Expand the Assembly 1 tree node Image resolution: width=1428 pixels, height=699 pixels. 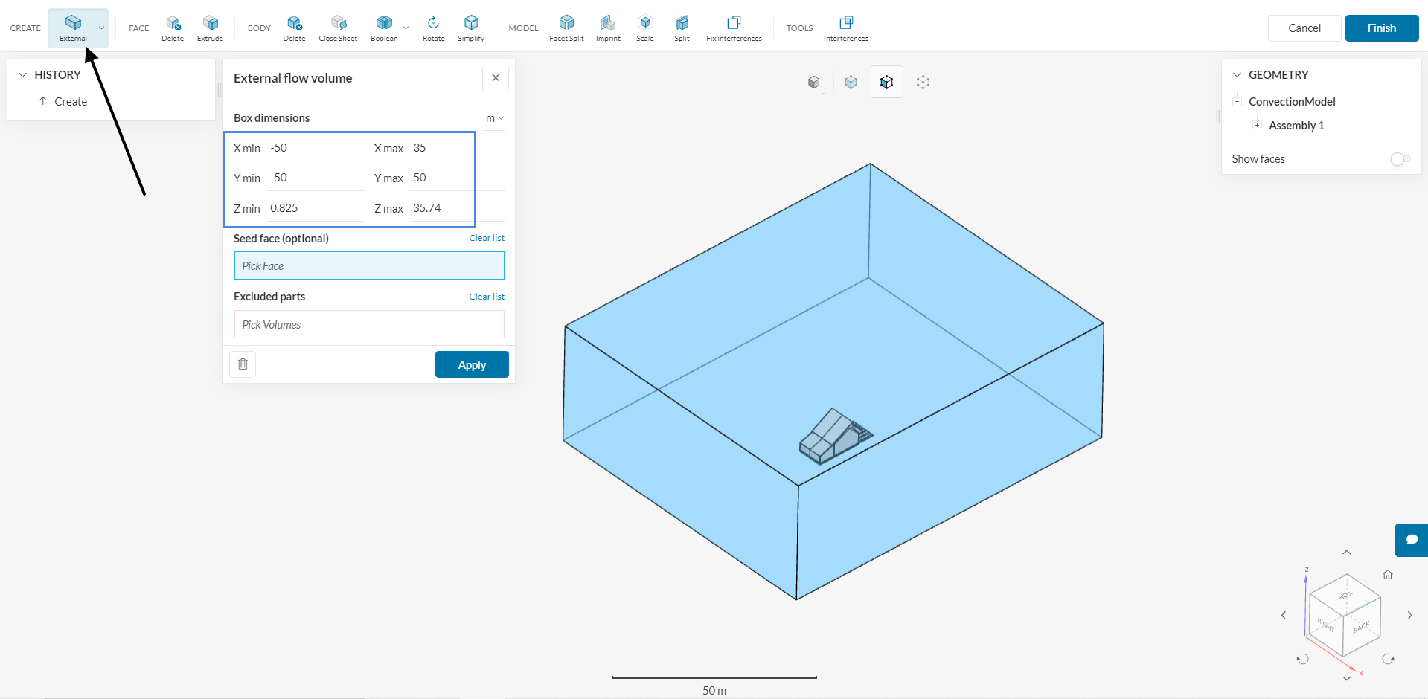point(1258,126)
